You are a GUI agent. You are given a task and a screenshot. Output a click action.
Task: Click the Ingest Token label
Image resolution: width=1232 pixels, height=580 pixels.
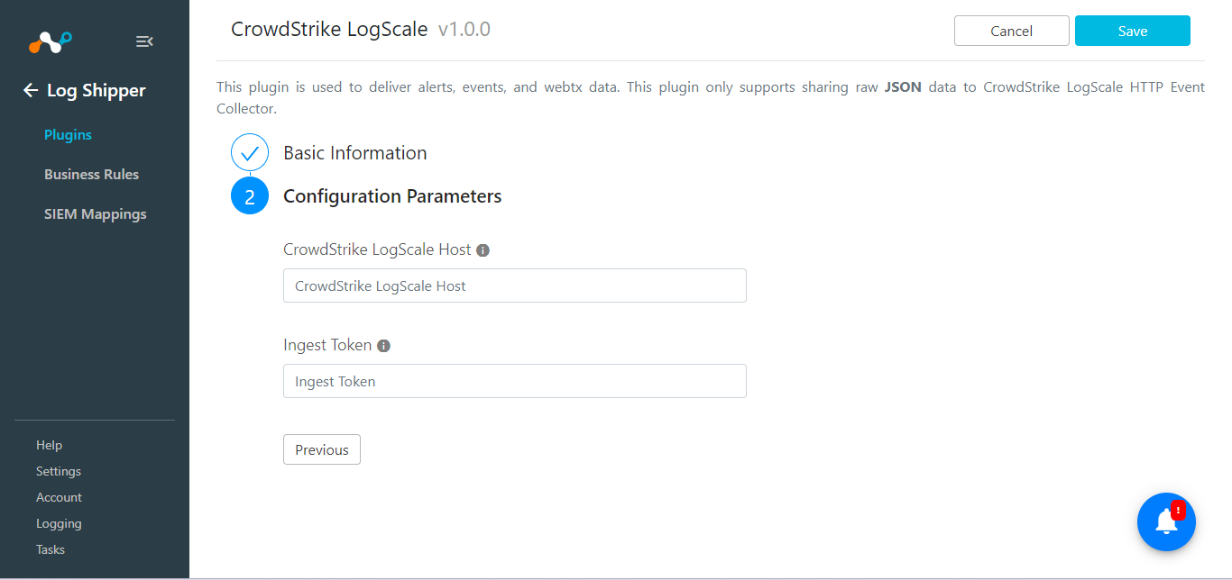[327, 345]
